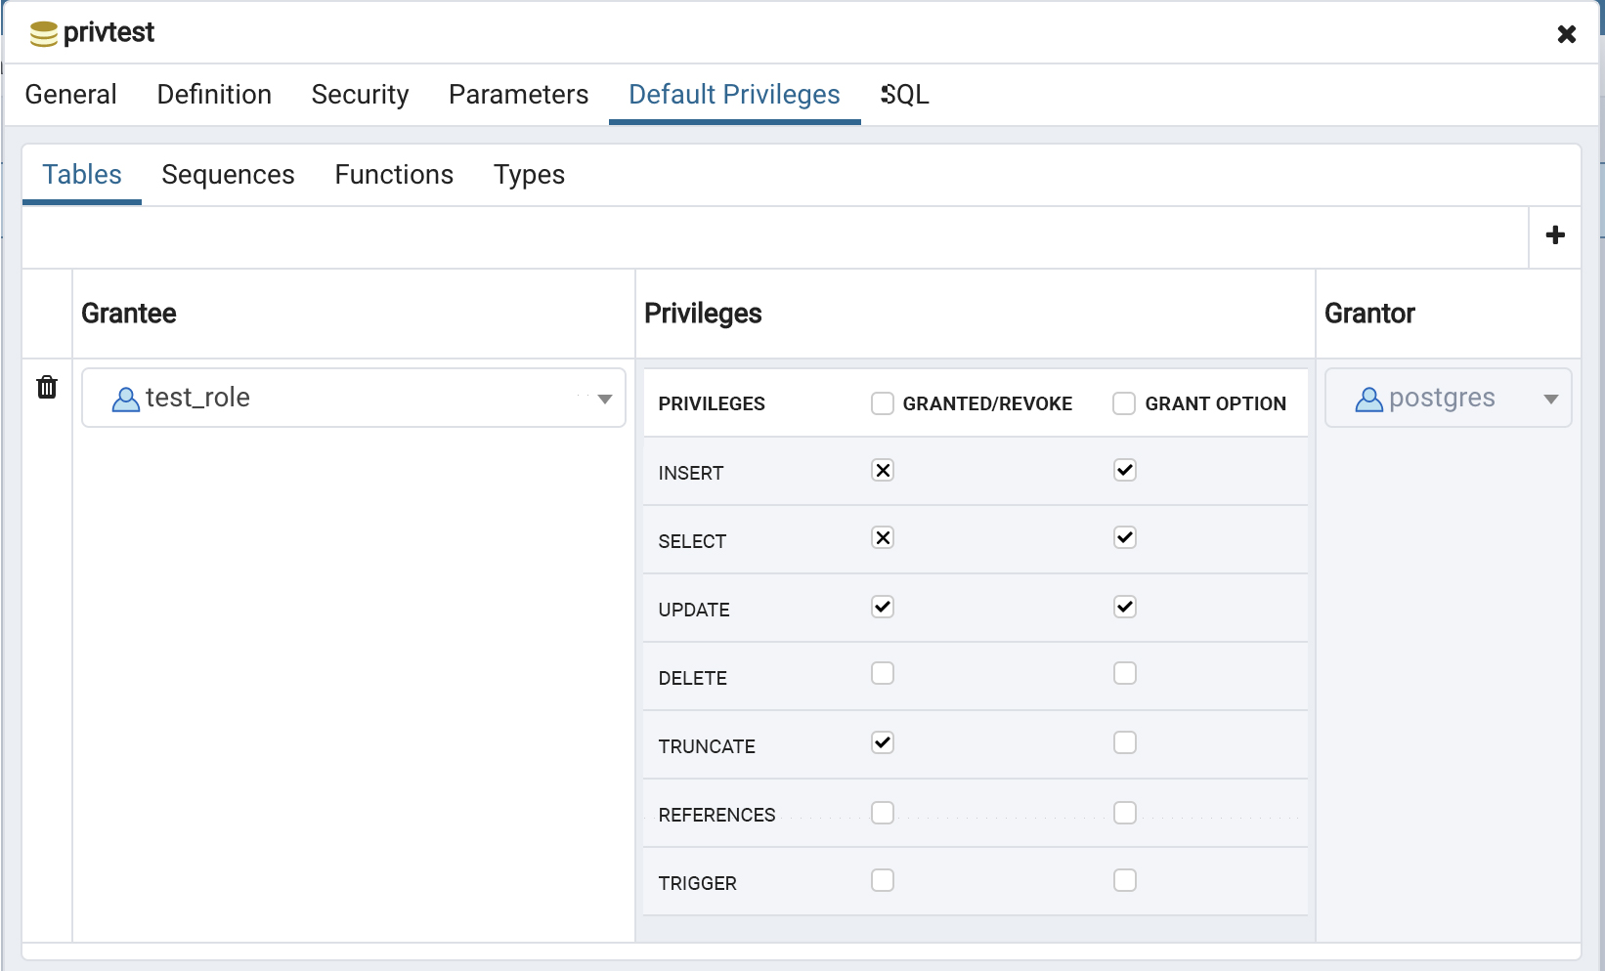The image size is (1605, 971).
Task: Uncheck the SELECT grant option checkbox
Action: (x=1125, y=538)
